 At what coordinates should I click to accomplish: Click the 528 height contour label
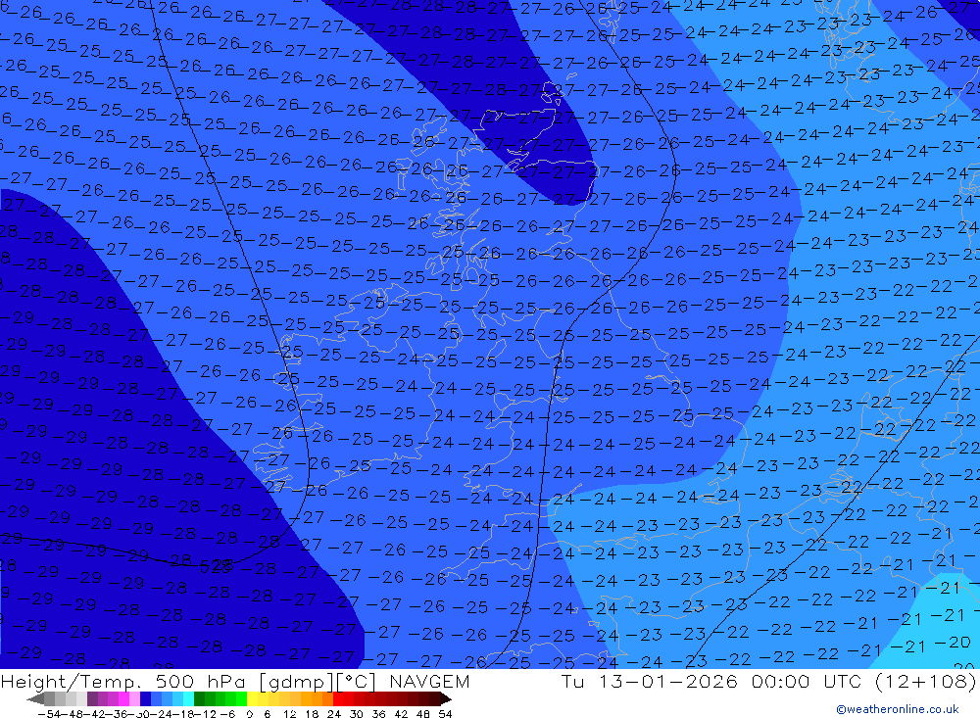216,567
